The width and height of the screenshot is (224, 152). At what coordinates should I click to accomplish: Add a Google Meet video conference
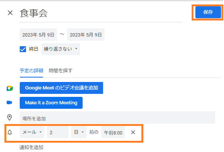(61, 88)
